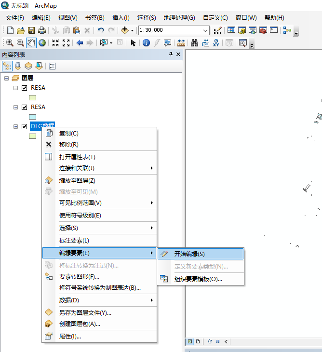Screen dimensions: 322x352
Task: Collapse the first RESA layer
Action: 15,88
